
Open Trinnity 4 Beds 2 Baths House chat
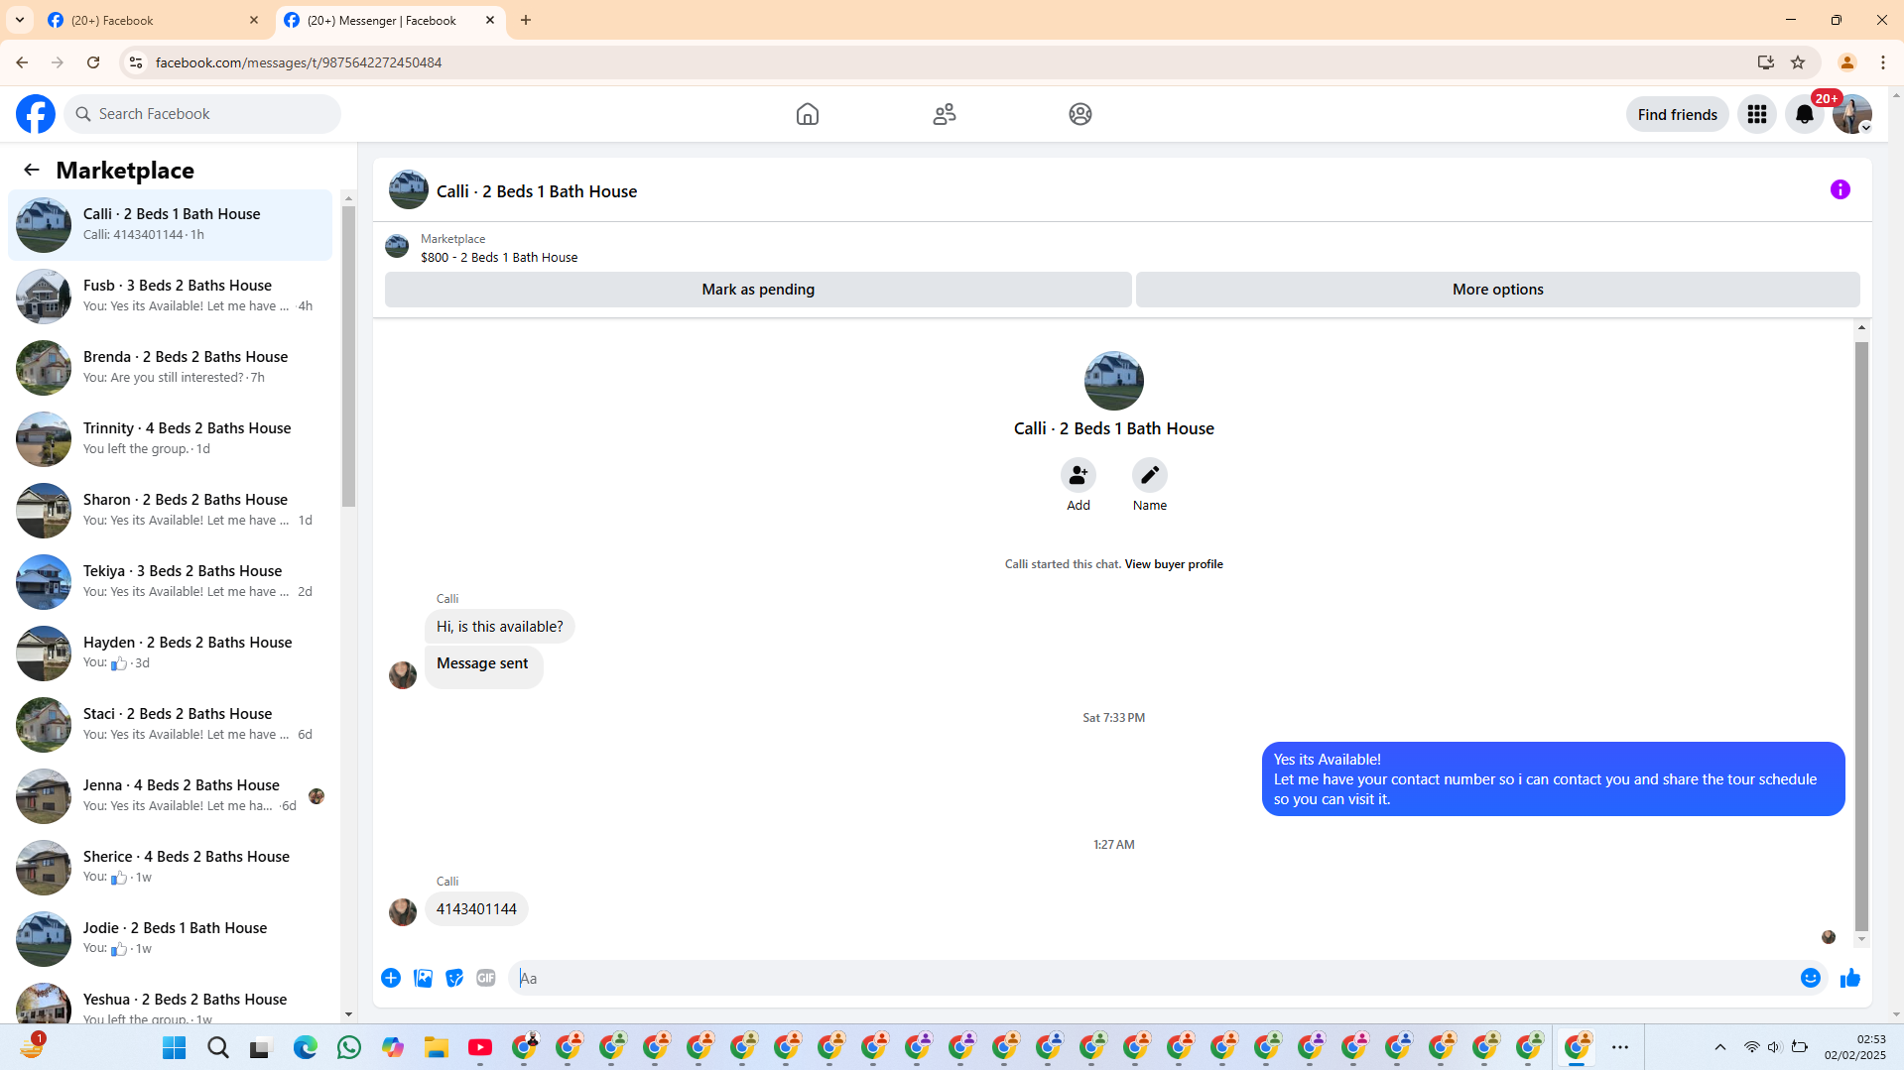click(171, 439)
